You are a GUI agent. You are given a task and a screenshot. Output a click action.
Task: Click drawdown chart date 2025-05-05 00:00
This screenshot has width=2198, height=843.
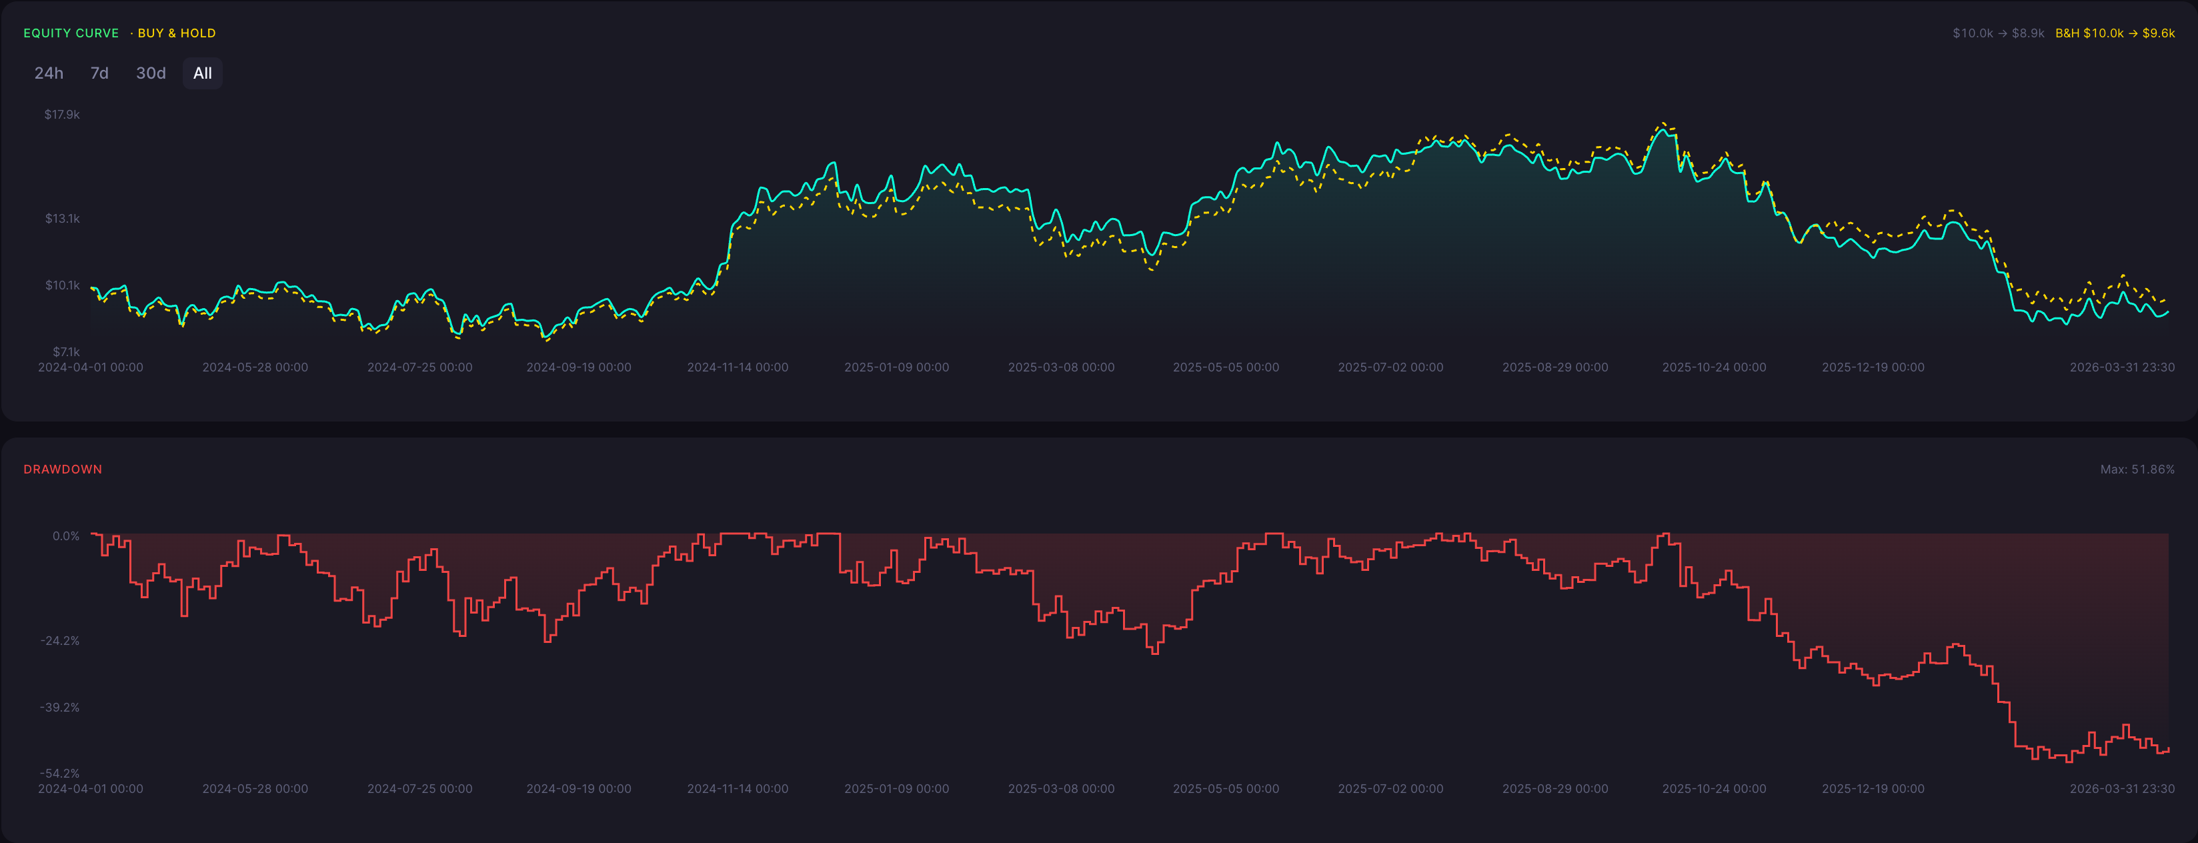pos(1226,789)
